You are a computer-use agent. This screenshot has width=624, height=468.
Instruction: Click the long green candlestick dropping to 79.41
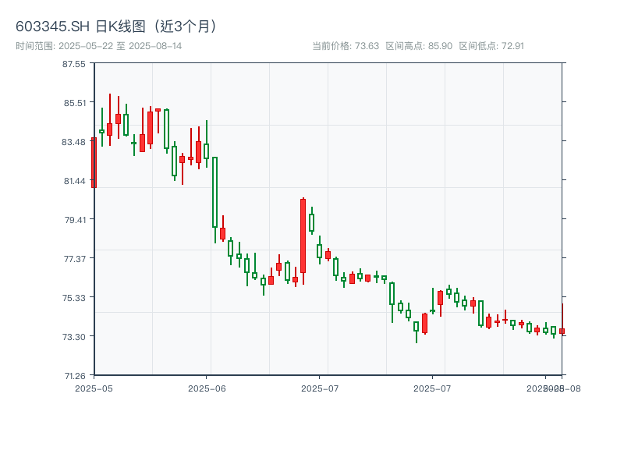215,200
